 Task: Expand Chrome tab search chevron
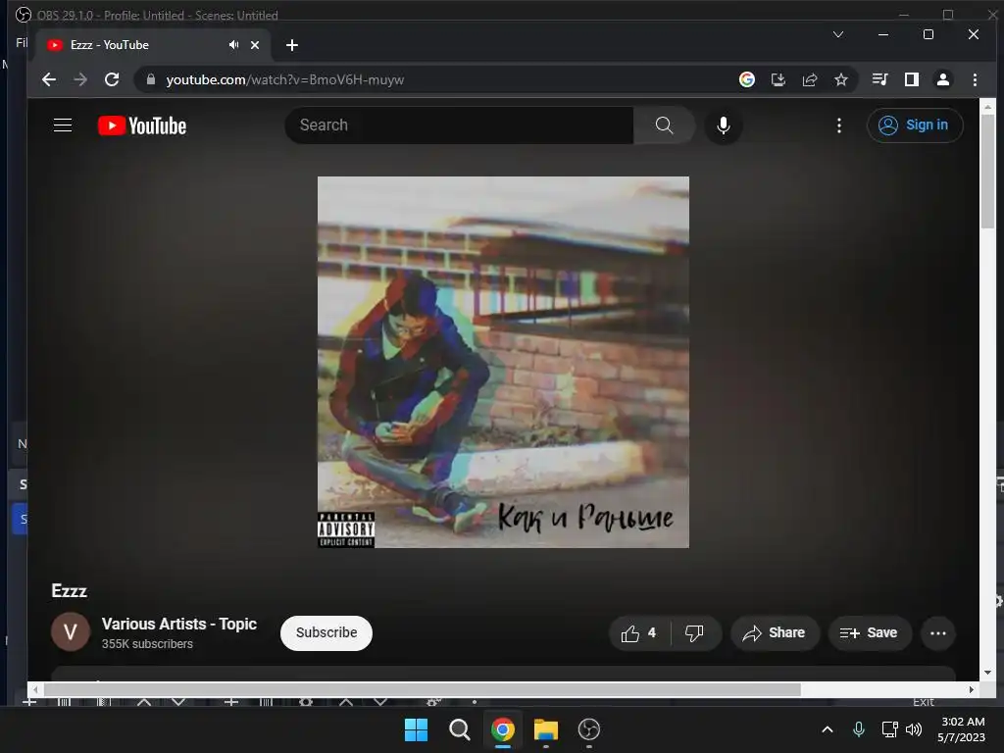coord(837,34)
